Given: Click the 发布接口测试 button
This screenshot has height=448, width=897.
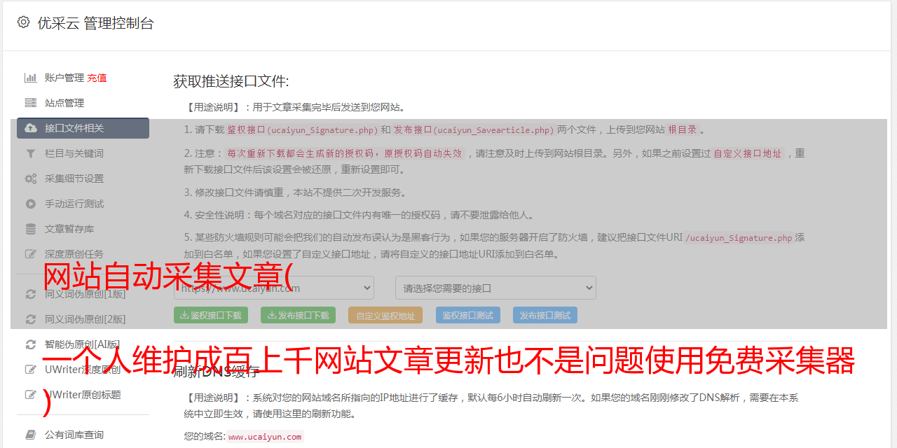Looking at the screenshot, I should pos(545,315).
